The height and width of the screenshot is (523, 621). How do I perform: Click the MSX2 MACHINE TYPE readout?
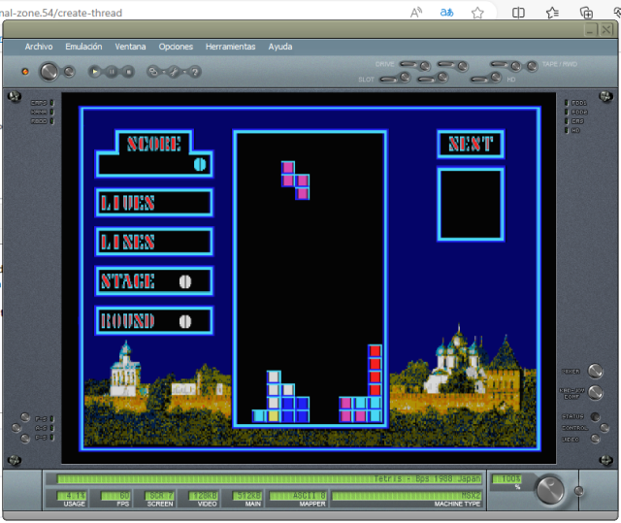click(x=407, y=496)
